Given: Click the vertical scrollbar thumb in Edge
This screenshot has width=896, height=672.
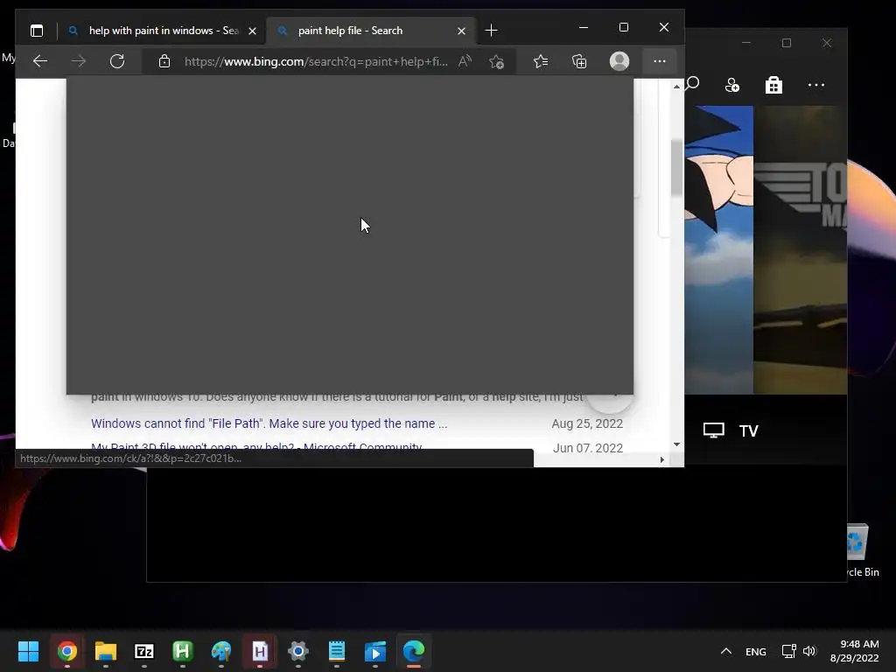Looking at the screenshot, I should click(x=676, y=167).
